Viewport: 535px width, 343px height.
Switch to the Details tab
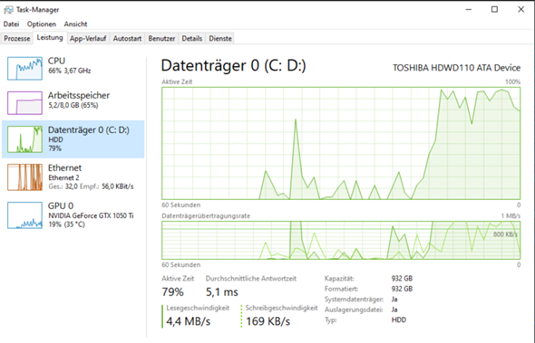[192, 39]
